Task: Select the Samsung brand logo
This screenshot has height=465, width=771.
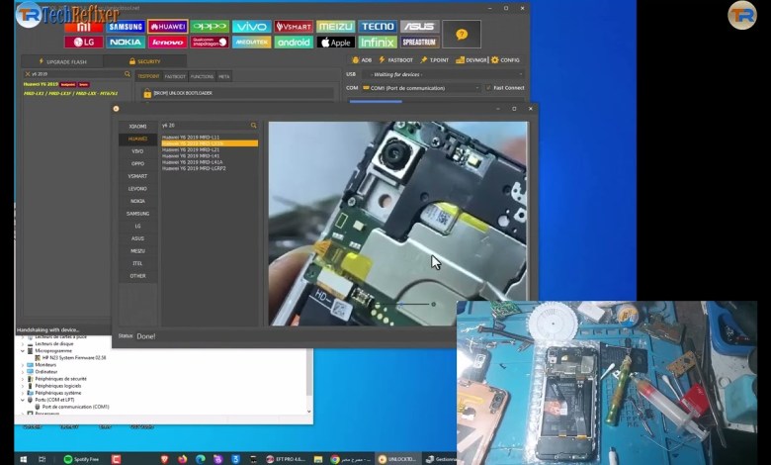Action: (x=126, y=27)
